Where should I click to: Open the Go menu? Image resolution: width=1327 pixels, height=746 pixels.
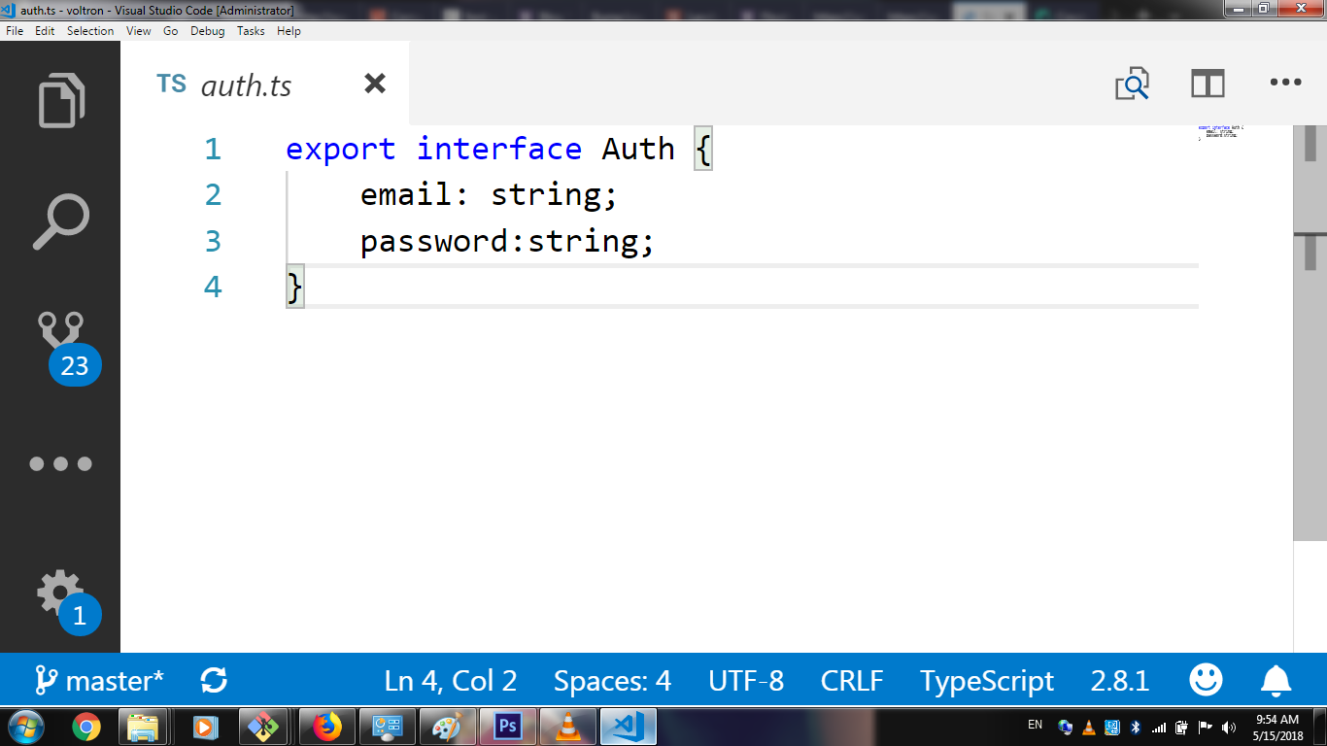(x=171, y=31)
